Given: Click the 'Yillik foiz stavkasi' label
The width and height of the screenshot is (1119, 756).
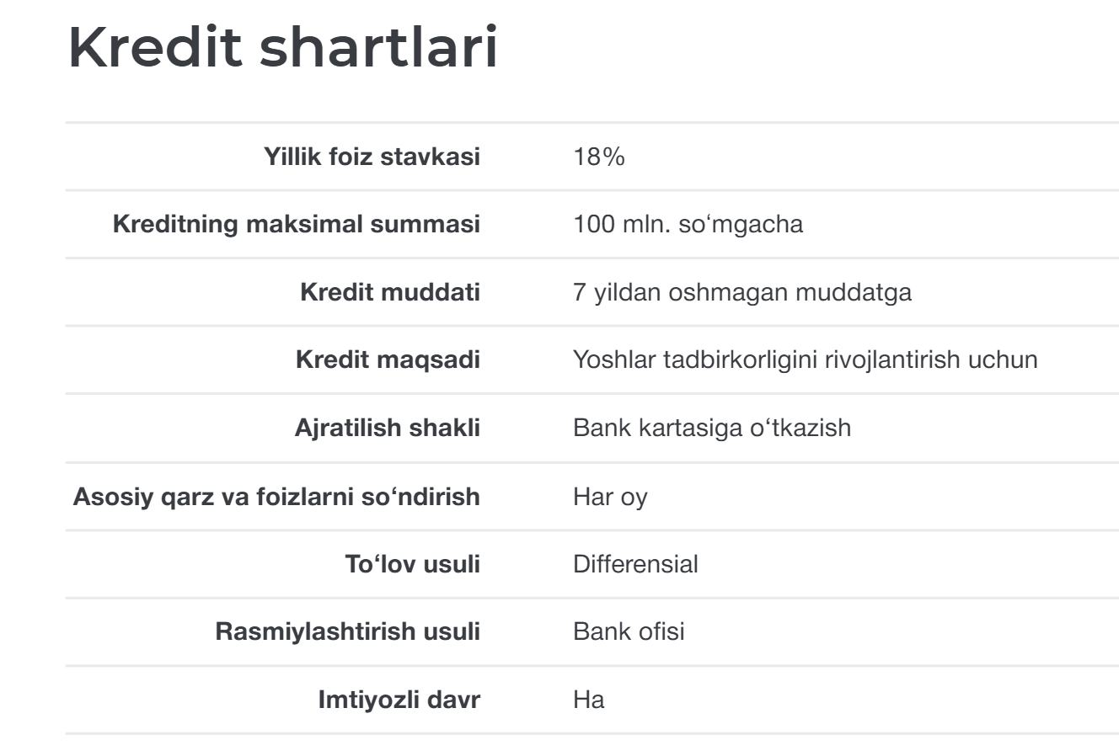Looking at the screenshot, I should point(372,157).
